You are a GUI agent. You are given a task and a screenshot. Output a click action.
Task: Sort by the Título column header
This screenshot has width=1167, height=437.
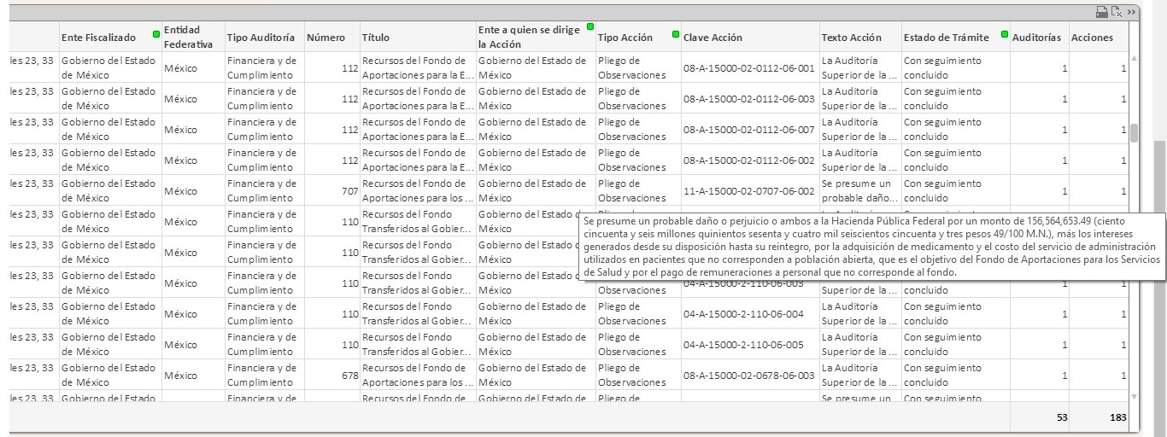point(376,38)
